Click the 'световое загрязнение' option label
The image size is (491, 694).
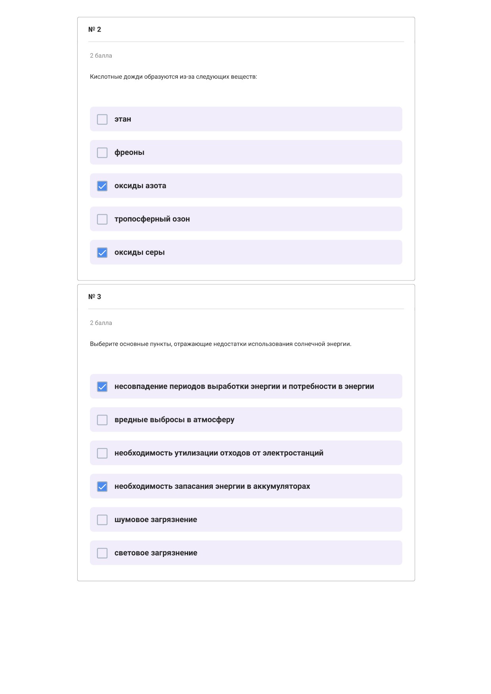coord(156,553)
